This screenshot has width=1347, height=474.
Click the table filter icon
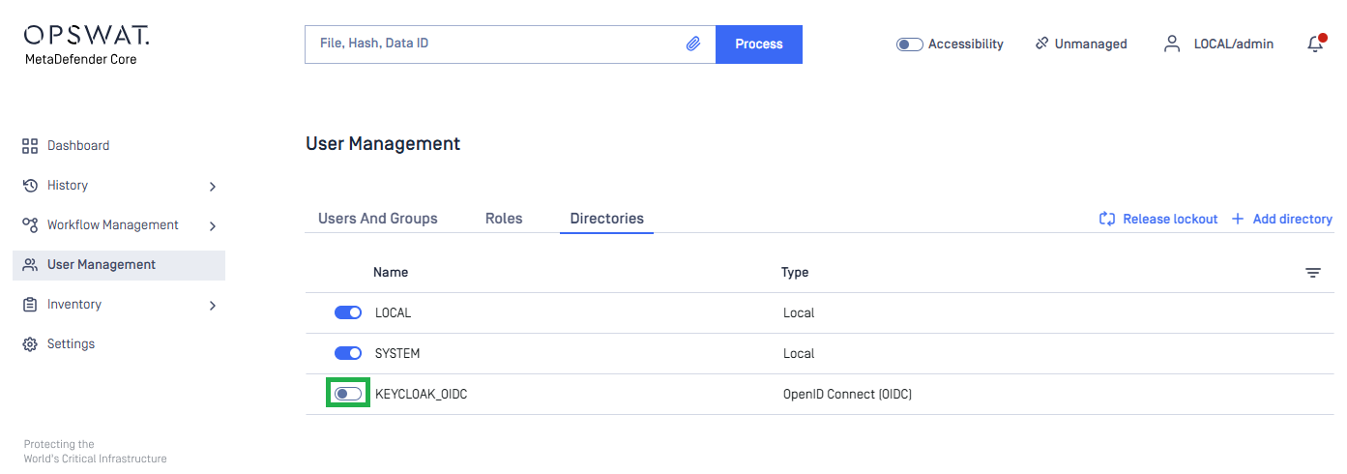(x=1312, y=273)
